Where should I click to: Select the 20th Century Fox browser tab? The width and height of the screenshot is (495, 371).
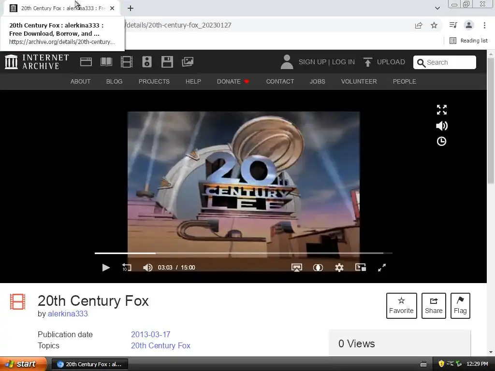coord(61,8)
